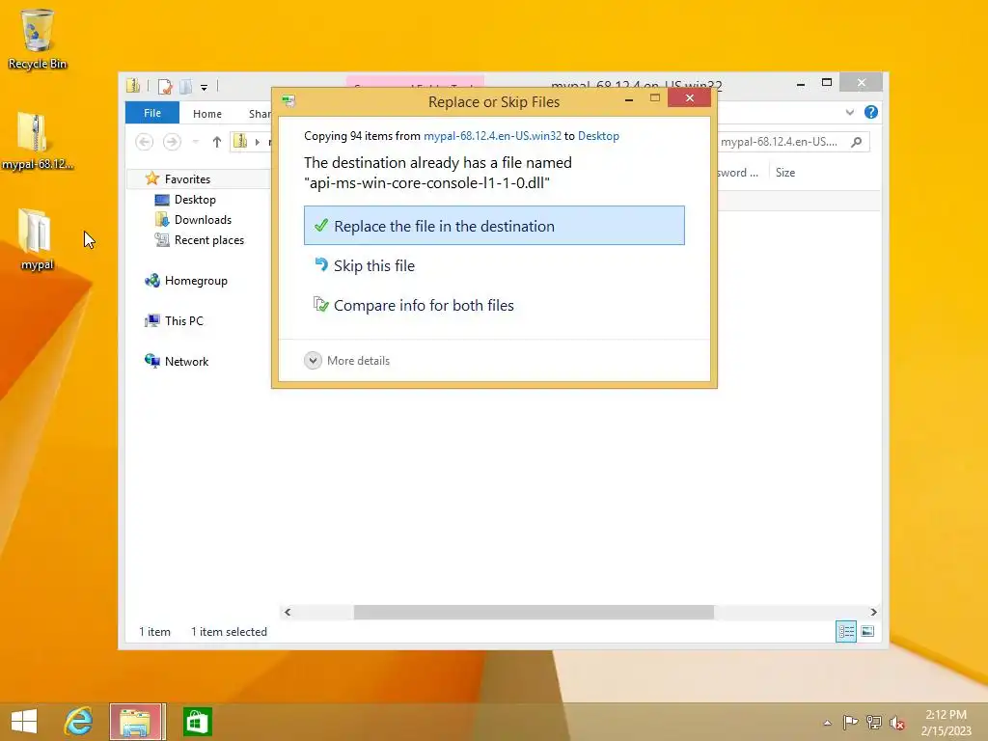Open the Recycle Bin desktop icon
The height and width of the screenshot is (741, 988).
pos(38,39)
